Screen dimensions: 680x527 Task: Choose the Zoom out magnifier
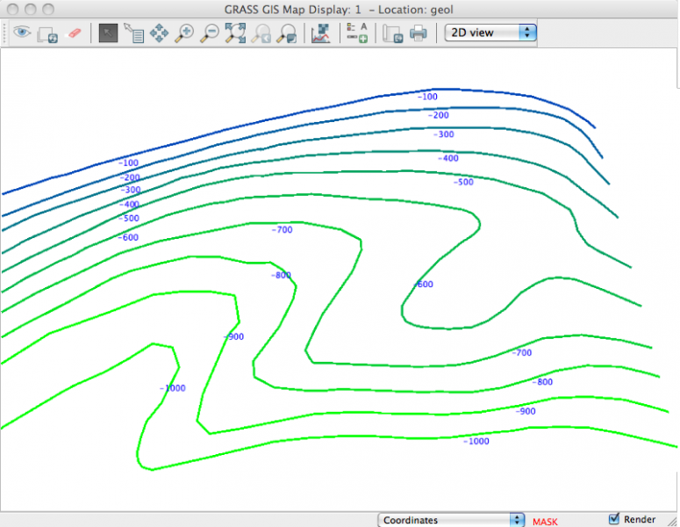[210, 33]
